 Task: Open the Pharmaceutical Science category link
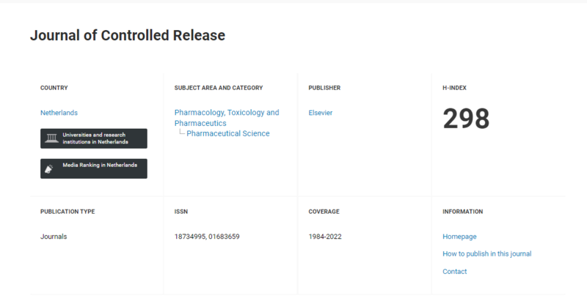click(228, 133)
